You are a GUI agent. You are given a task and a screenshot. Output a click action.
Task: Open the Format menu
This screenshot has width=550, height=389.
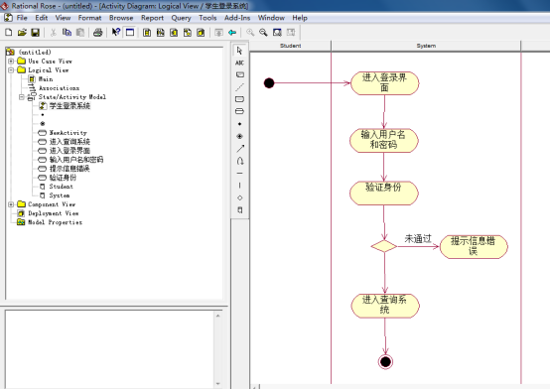click(x=89, y=18)
